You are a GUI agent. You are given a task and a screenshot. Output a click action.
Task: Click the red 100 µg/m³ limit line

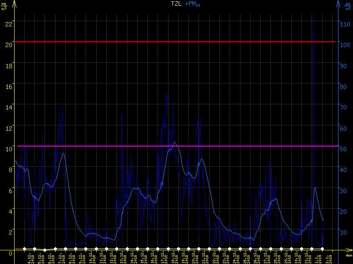pos(176,42)
